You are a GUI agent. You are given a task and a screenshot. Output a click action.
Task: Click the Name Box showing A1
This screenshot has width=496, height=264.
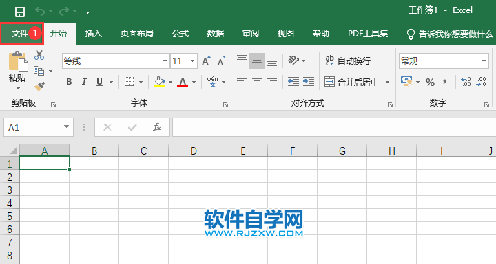(39, 127)
